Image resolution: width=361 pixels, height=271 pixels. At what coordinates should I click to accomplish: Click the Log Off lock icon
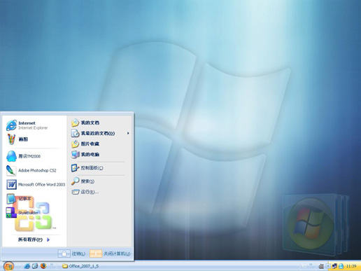coord(64,253)
